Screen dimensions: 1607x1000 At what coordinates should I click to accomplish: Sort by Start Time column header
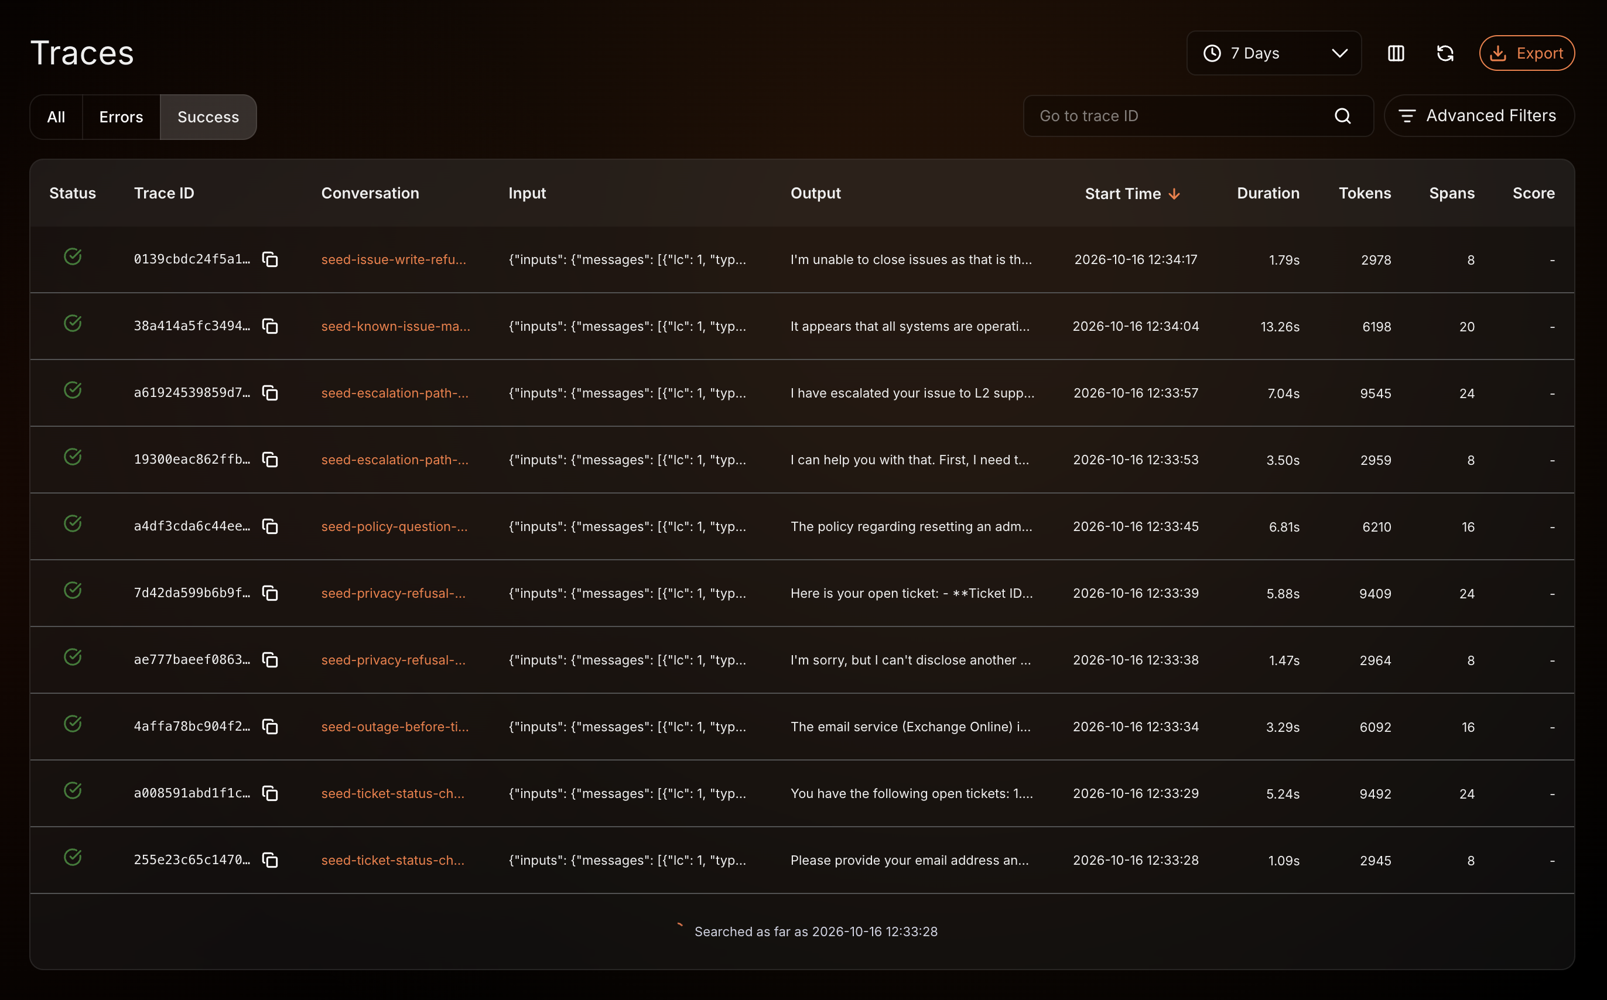click(x=1132, y=194)
